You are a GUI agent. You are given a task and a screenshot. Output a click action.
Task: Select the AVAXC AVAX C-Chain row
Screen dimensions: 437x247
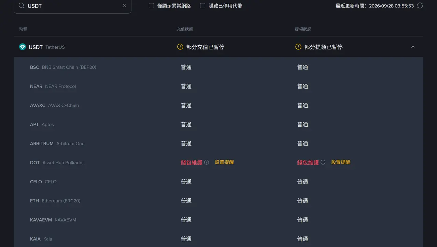click(218, 106)
